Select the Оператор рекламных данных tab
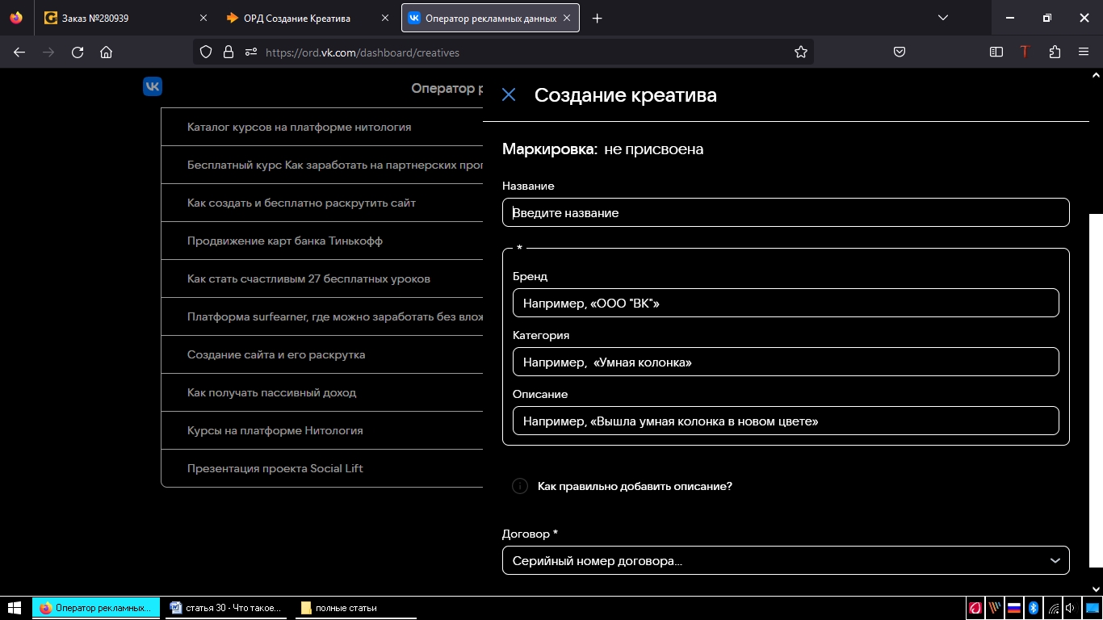1103x620 pixels. tap(490, 18)
